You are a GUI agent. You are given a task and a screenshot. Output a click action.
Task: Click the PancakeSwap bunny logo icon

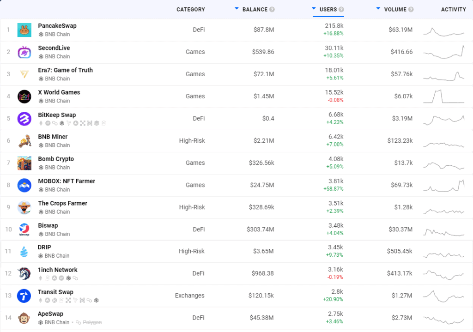24,30
